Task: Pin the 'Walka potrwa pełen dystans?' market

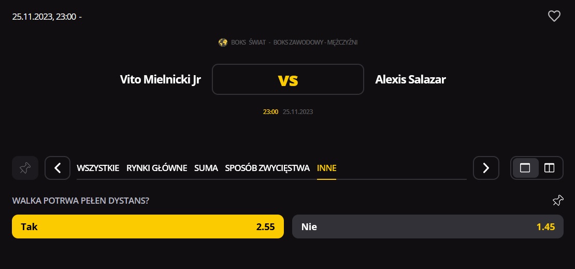Action: [x=557, y=201]
